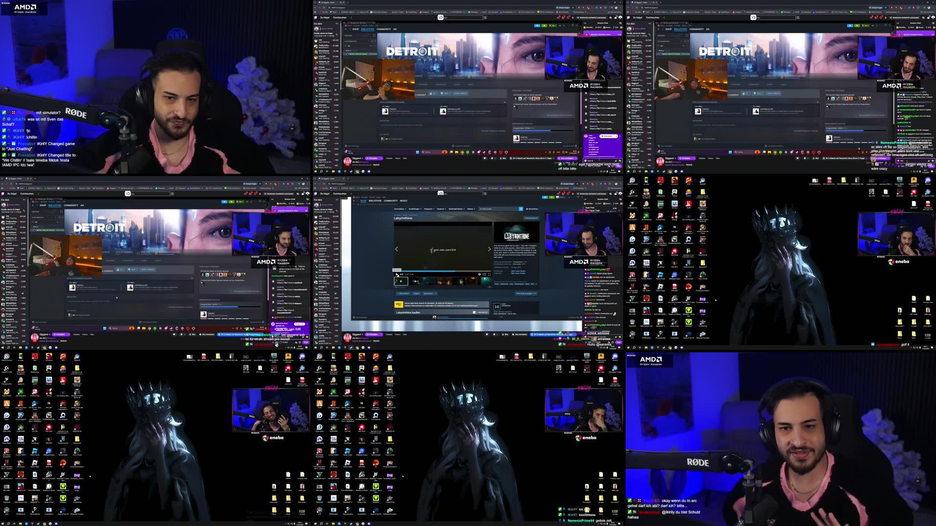Image resolution: width=936 pixels, height=526 pixels.
Task: Mute the Labyrinthine trailer audio
Action: (x=402, y=274)
